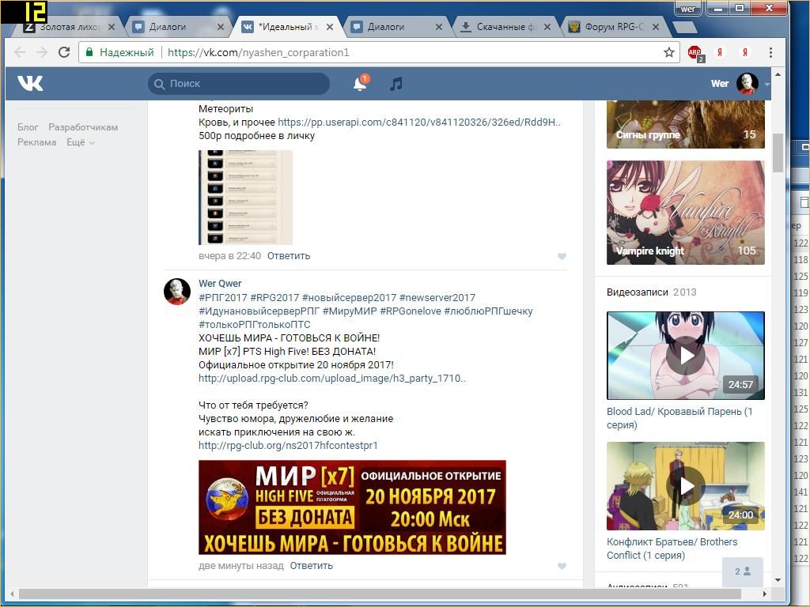The width and height of the screenshot is (810, 607).
Task: Click the #newserver2017 hashtag
Action: point(437,298)
